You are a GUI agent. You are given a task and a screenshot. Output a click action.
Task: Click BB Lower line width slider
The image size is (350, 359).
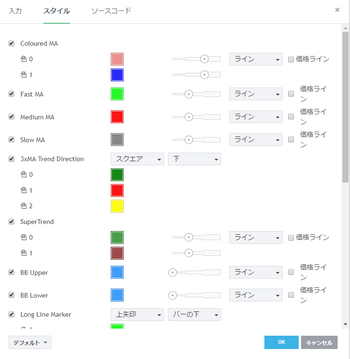coord(196,295)
